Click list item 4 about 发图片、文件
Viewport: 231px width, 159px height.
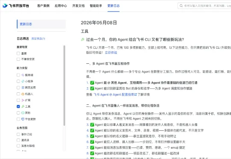pyautogui.click(x=145, y=130)
